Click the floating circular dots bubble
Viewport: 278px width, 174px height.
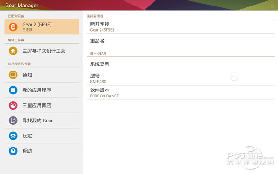234,77
